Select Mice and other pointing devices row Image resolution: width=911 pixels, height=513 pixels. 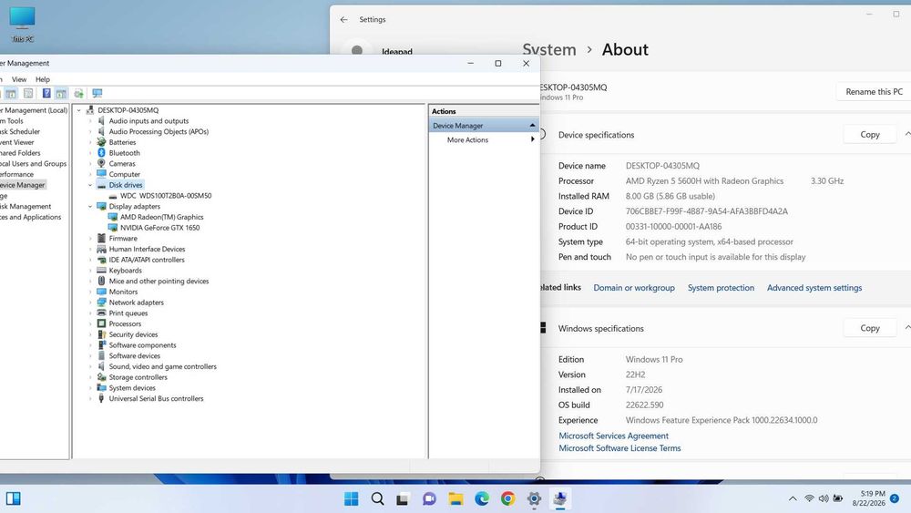coord(159,282)
